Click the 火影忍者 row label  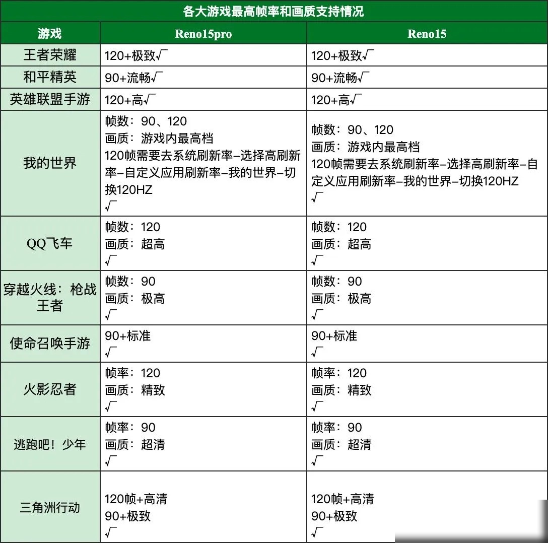pos(50,389)
